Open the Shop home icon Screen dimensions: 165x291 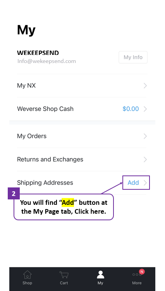tap(27, 275)
